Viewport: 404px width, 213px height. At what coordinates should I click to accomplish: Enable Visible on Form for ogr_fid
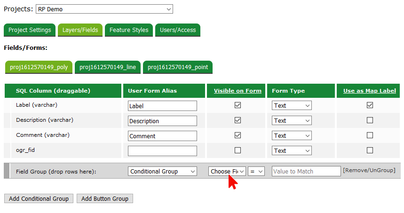[x=238, y=150]
